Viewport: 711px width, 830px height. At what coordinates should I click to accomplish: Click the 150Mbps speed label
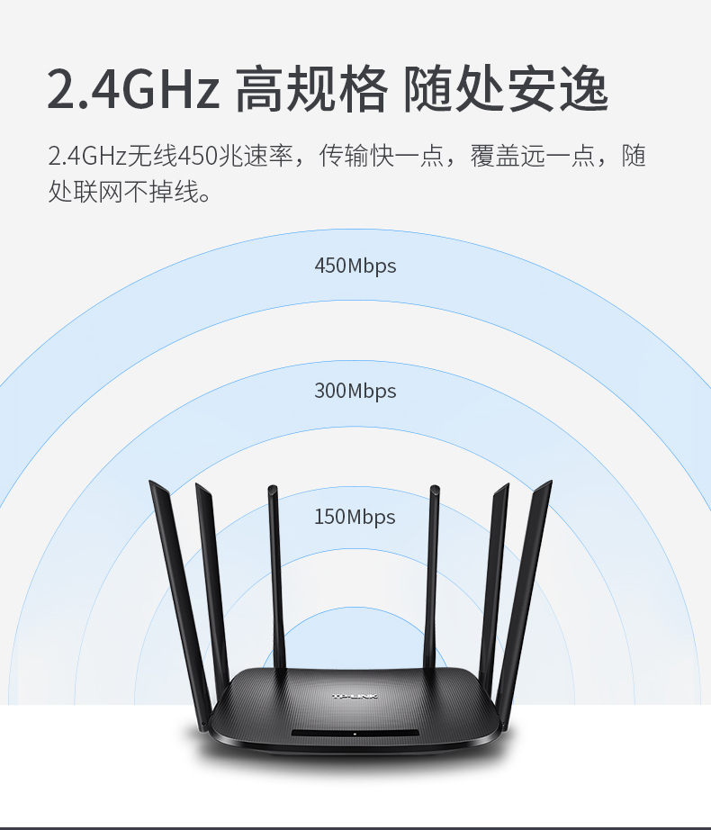(x=355, y=517)
